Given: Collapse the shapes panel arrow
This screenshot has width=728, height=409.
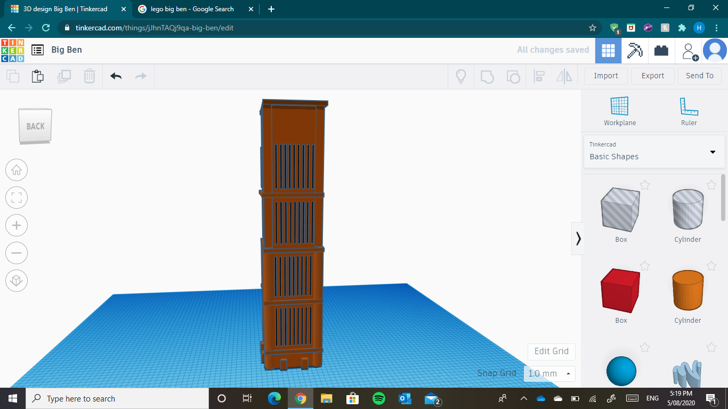Looking at the screenshot, I should [x=578, y=238].
